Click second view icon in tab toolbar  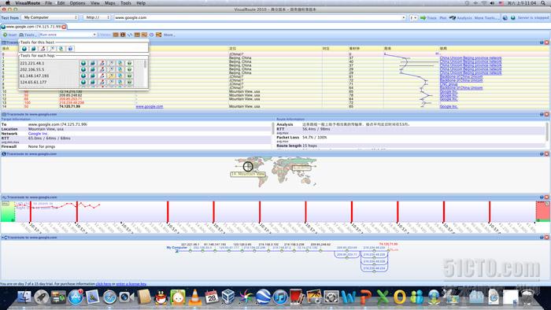pyautogui.click(x=123, y=35)
